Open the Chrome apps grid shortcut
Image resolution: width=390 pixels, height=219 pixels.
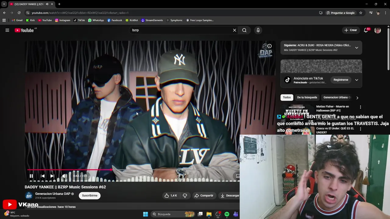coord(4,20)
